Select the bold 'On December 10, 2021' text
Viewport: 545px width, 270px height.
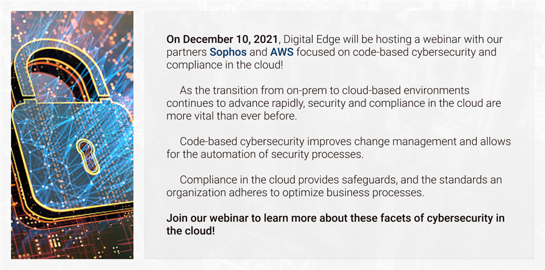click(x=222, y=39)
